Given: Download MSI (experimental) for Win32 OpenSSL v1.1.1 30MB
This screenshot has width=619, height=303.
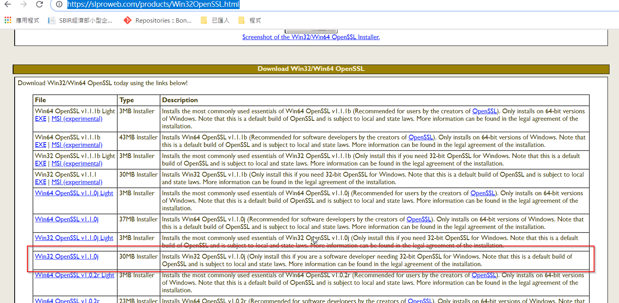Looking at the screenshot, I should pos(77,182).
